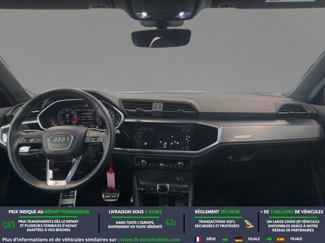
Task: Click 'UN LARGE CHOIX DE VÉHICULES' description
Action: tap(292, 225)
